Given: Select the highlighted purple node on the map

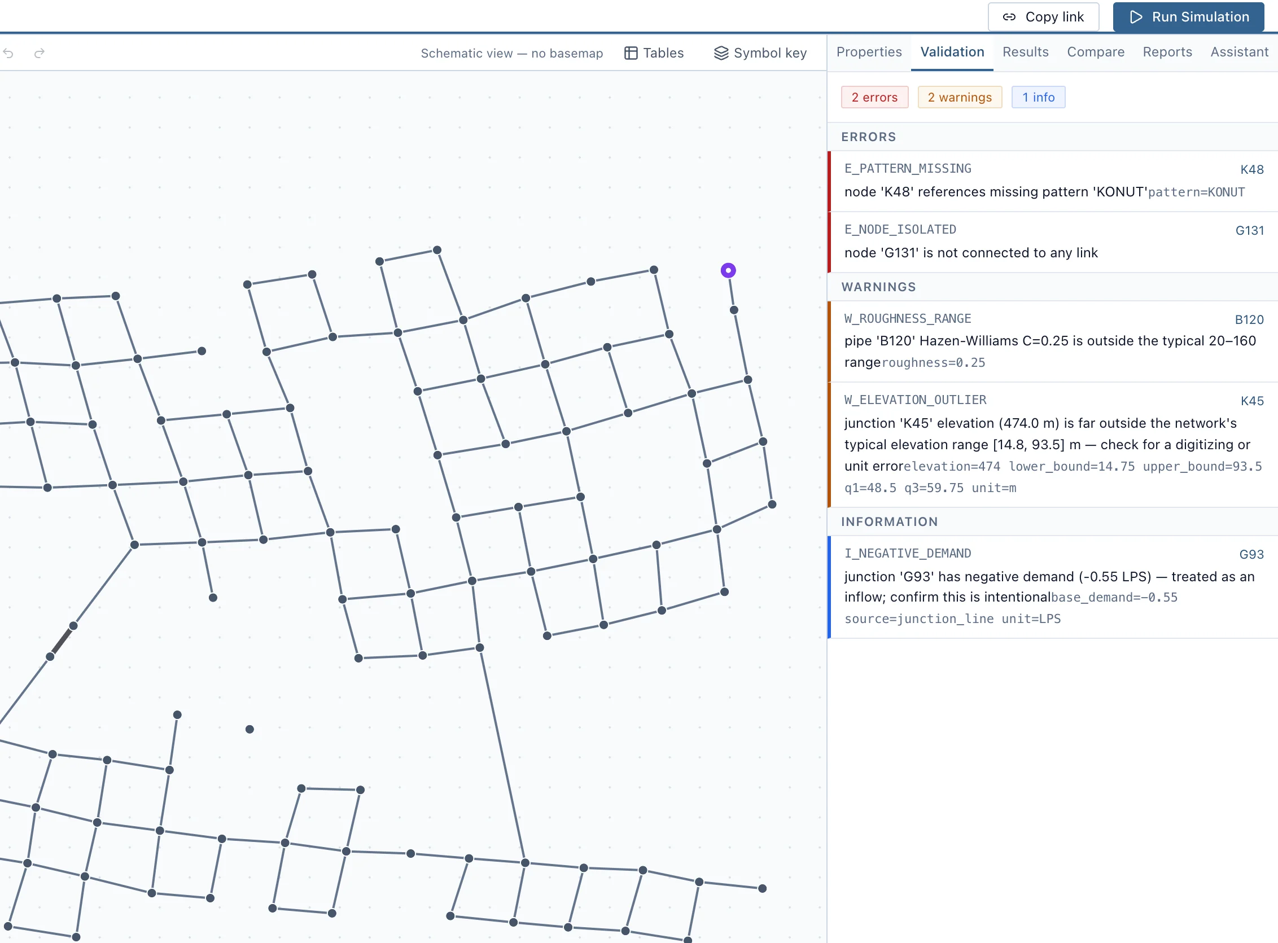Looking at the screenshot, I should [728, 270].
